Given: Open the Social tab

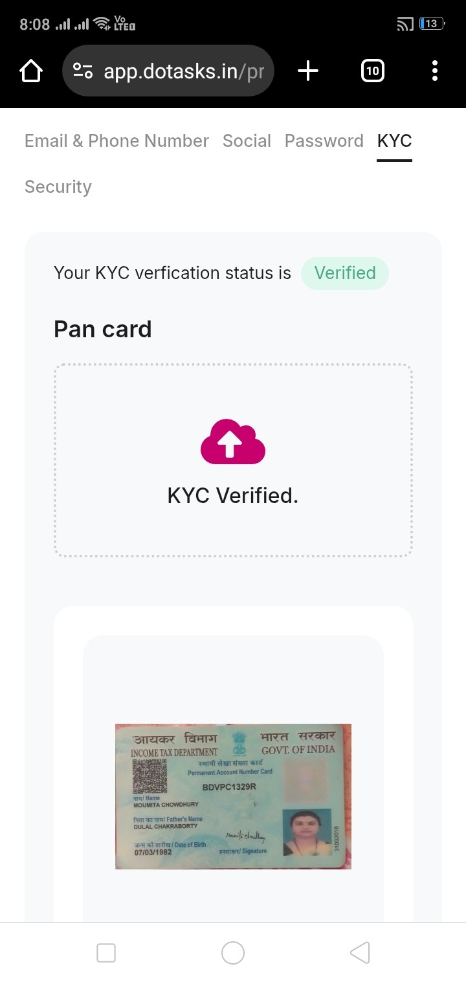Looking at the screenshot, I should pos(247,141).
